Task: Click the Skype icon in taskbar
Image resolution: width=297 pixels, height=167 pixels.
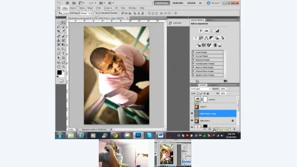Action: coord(149,135)
